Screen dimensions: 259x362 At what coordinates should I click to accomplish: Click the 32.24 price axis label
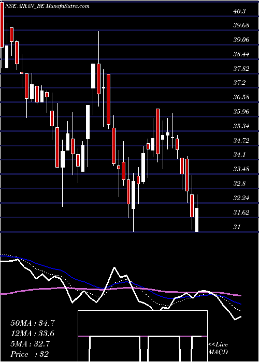(x=241, y=198)
